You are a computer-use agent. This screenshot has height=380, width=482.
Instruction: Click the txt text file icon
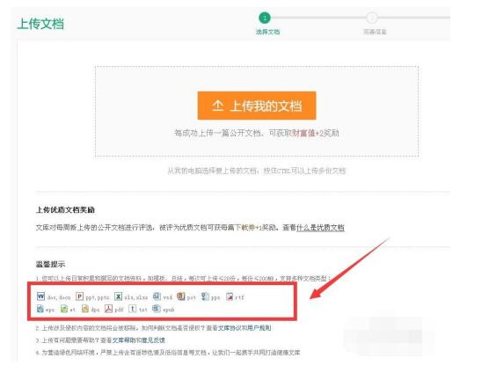click(x=133, y=309)
